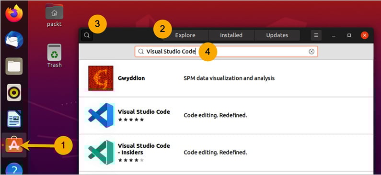Open Ubuntu Software from the dock
Screen dimensions: 381x175
[14, 145]
